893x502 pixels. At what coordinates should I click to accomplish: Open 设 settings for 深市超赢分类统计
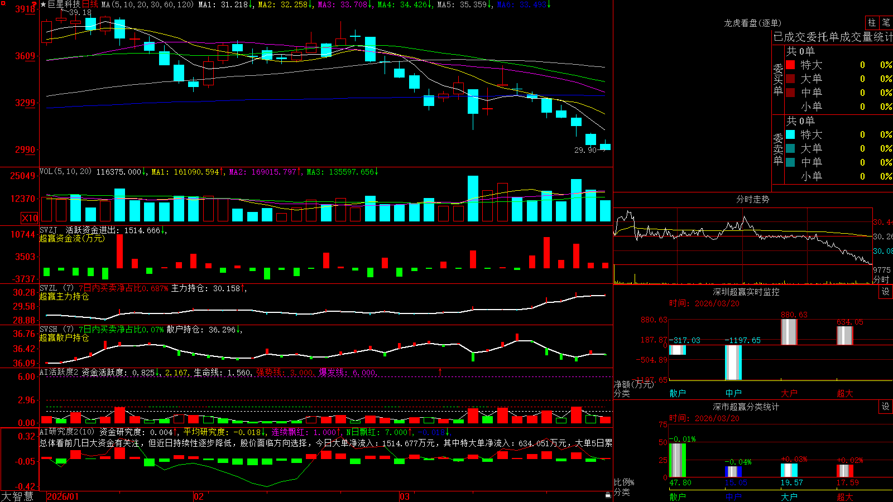click(885, 407)
